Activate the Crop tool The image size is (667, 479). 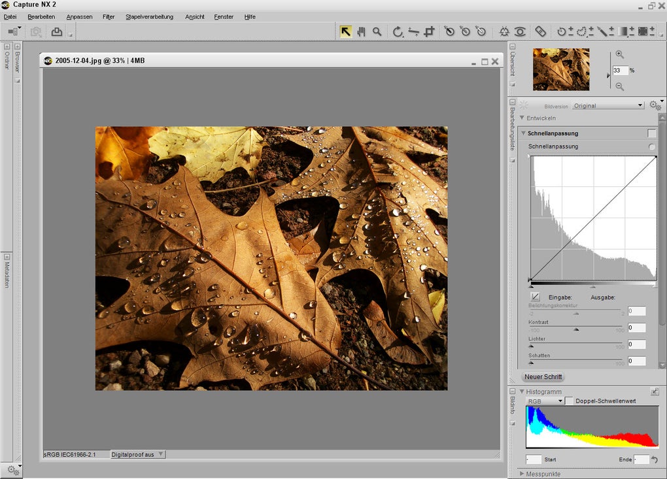pos(429,31)
